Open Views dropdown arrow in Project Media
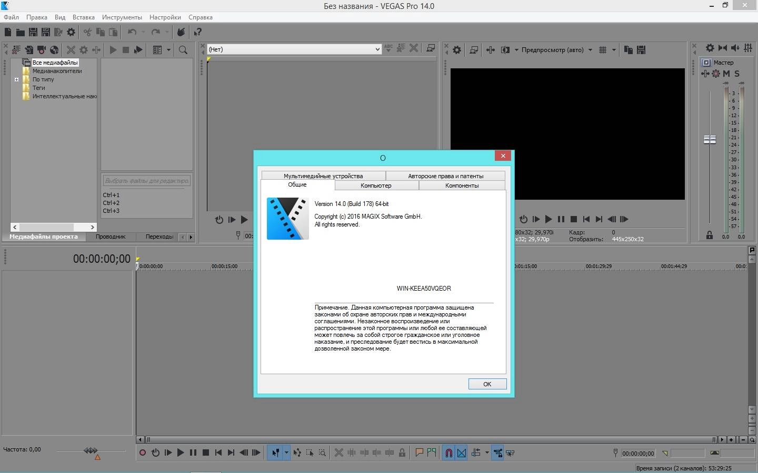The width and height of the screenshot is (758, 473). 168,50
